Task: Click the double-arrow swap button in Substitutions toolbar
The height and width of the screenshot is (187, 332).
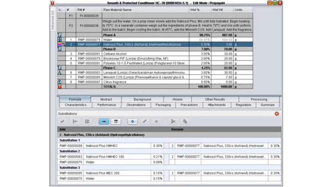Action: 104,122
